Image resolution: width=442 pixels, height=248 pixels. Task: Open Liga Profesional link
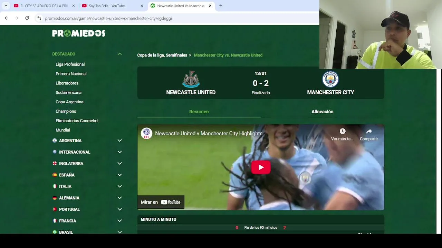pyautogui.click(x=70, y=64)
